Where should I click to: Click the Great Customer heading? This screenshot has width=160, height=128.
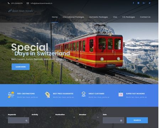pos(96,94)
